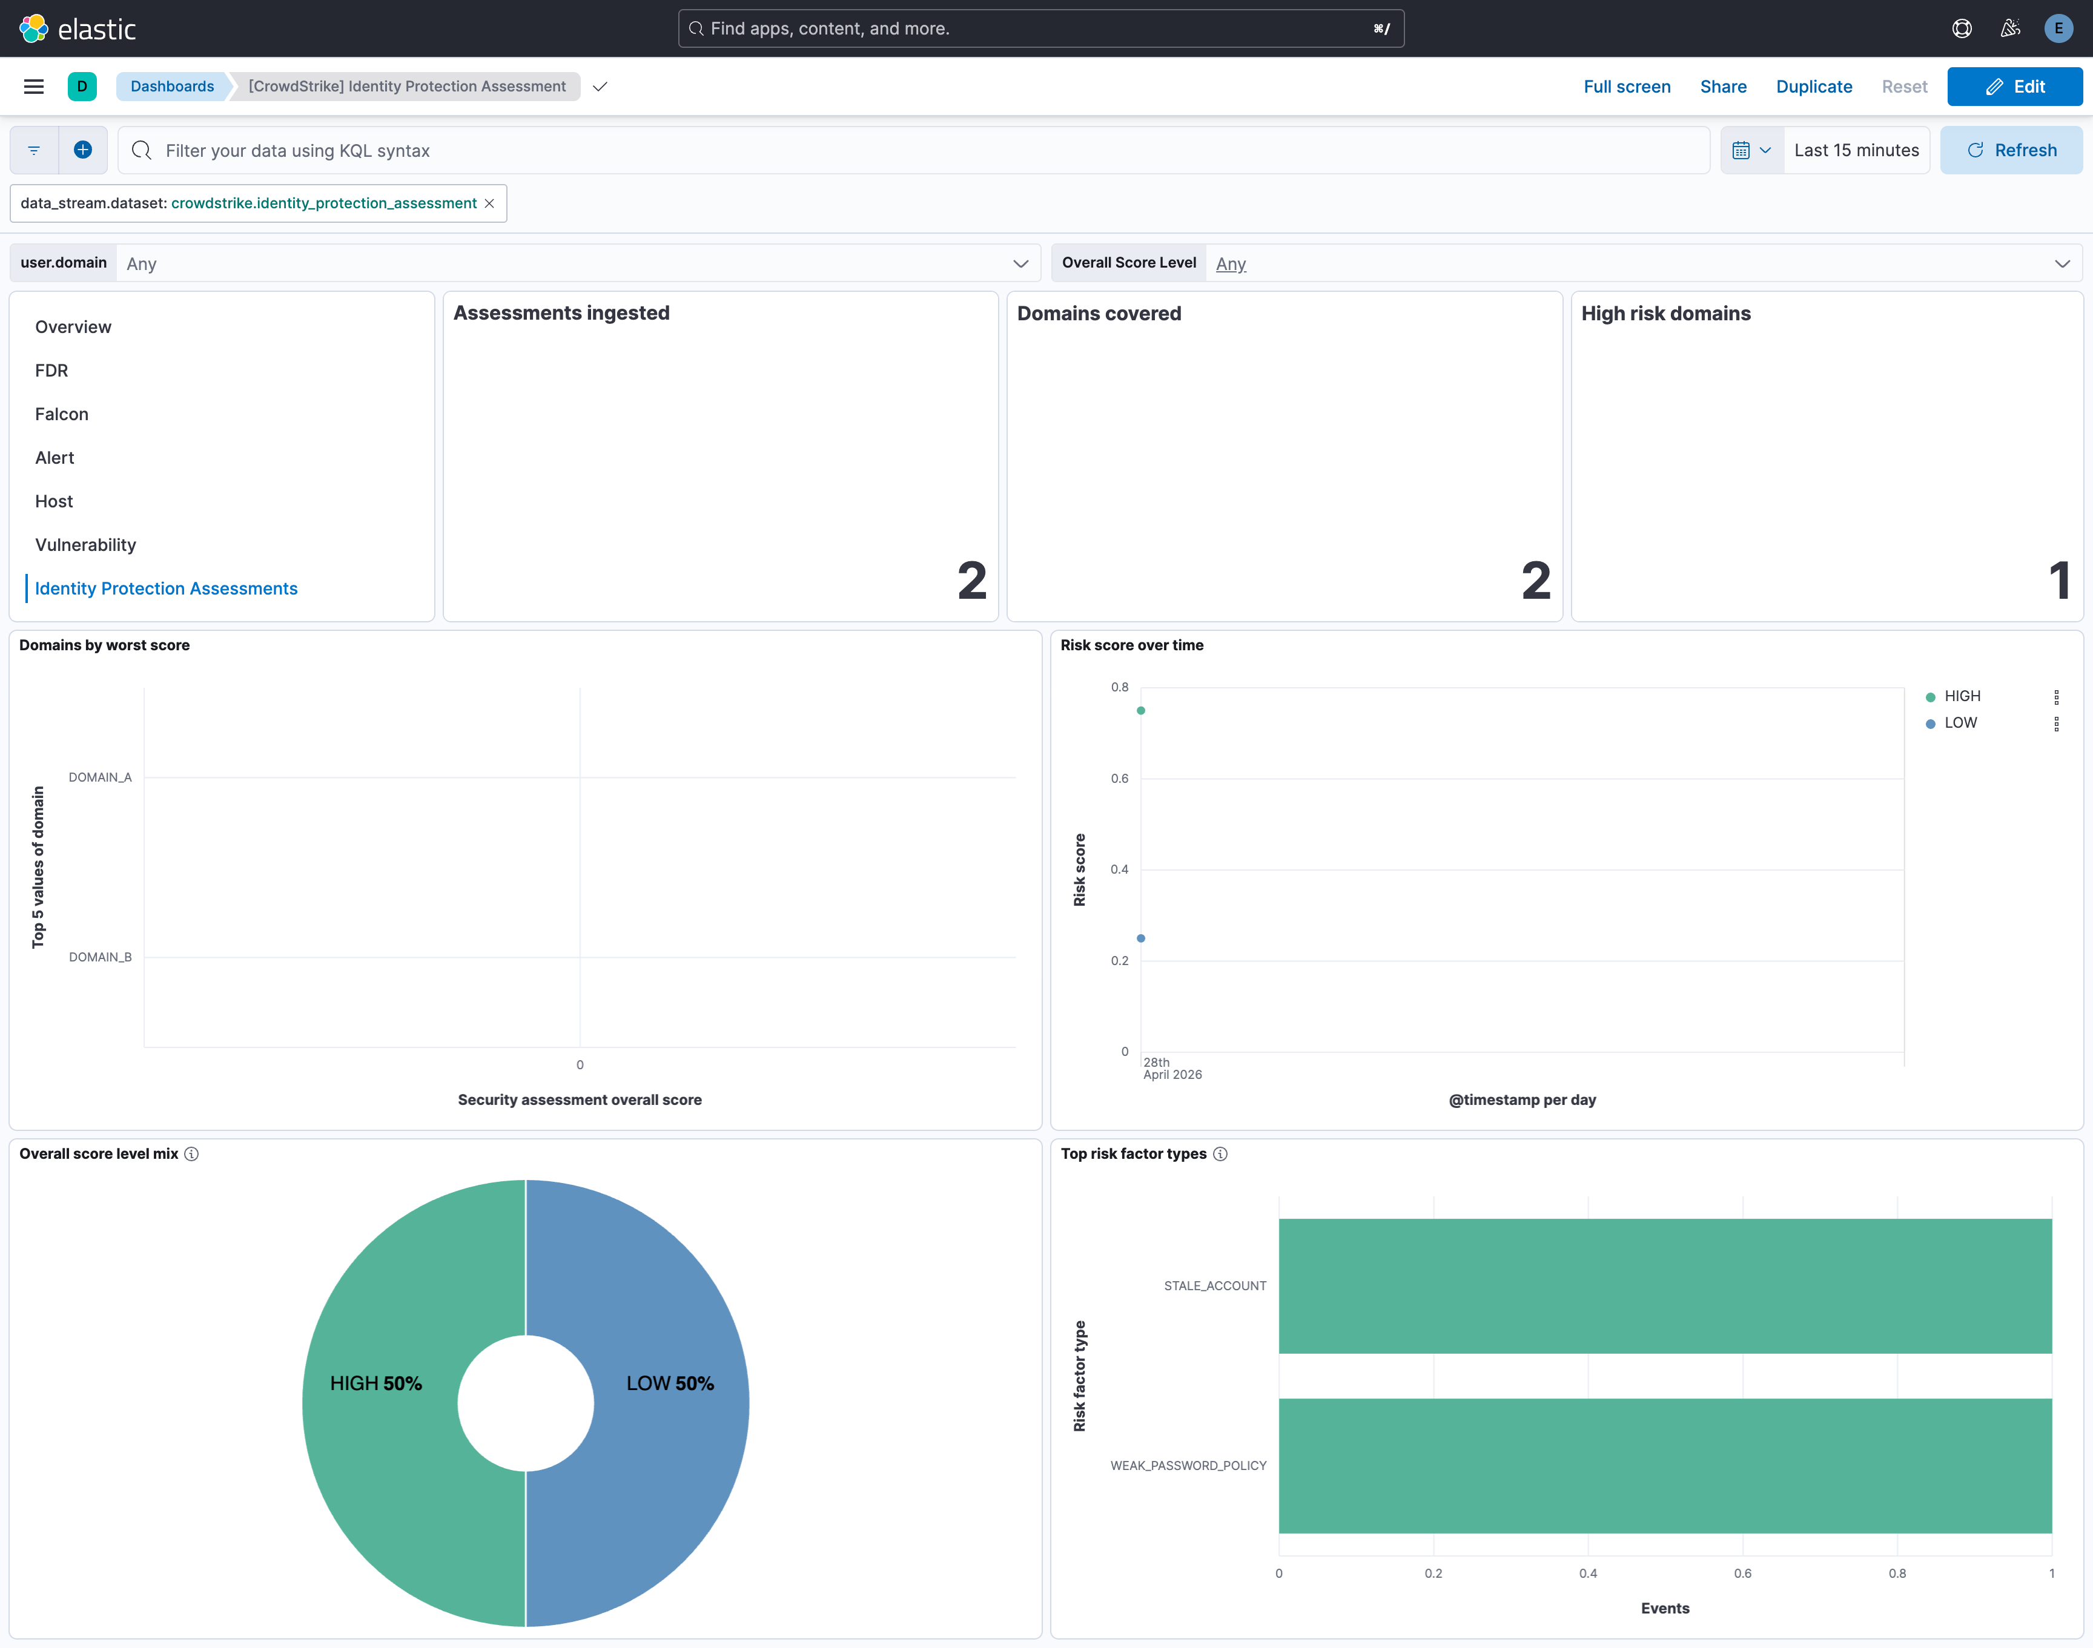Open the user account E avatar
The image size is (2093, 1648).
(x=2058, y=29)
